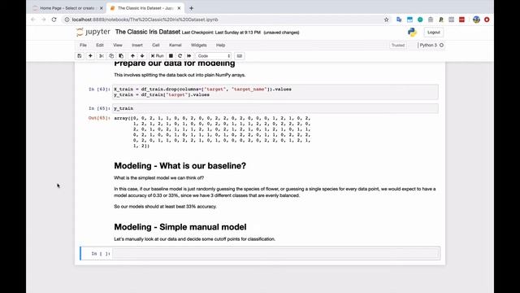This screenshot has height=293, width=520.
Task: Switch to the Home Page browser tab
Action: (x=67, y=8)
